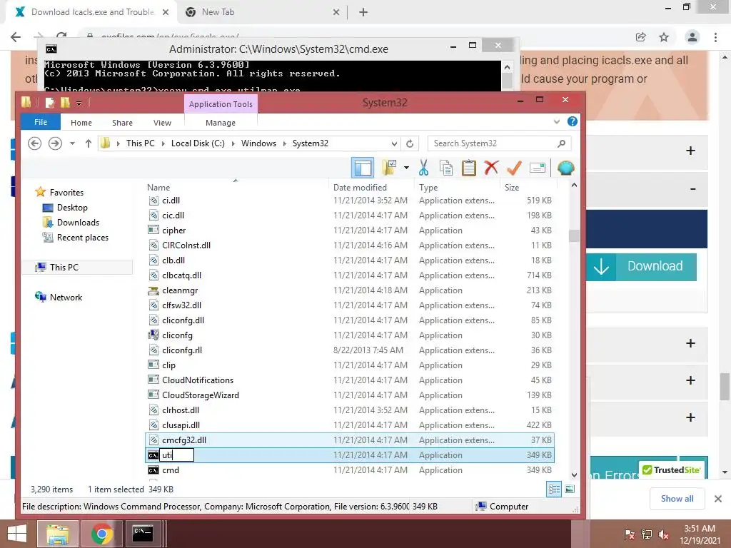Click Show all downloads in Chrome

click(677, 499)
